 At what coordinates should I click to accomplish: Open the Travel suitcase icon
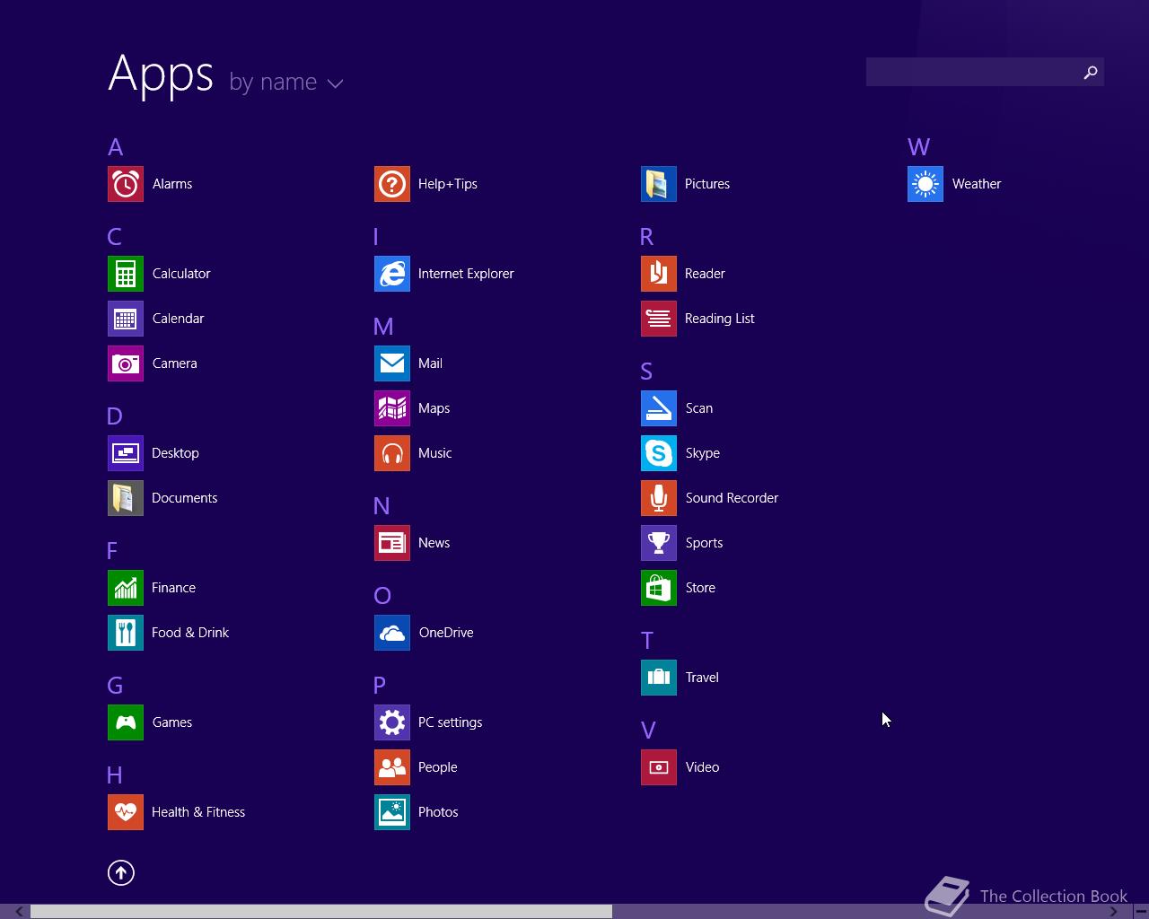click(x=659, y=678)
